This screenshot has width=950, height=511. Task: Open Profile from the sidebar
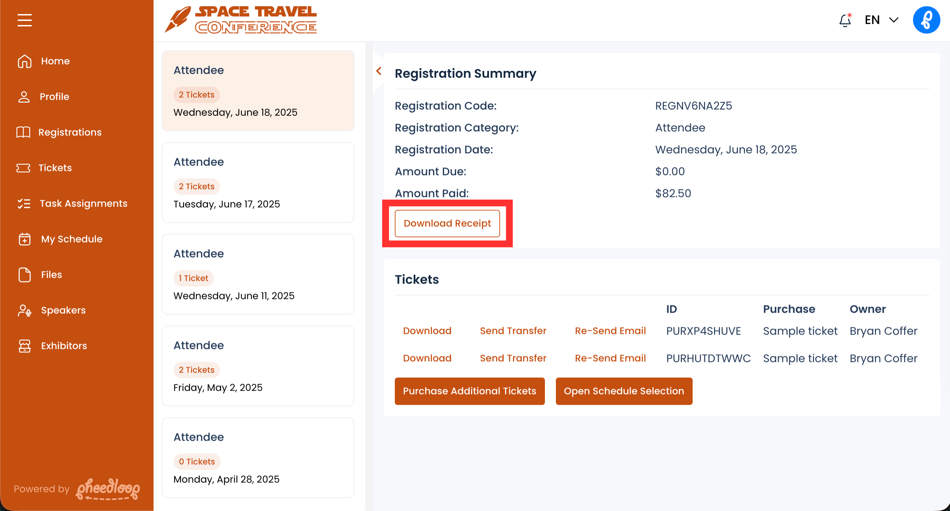tap(54, 97)
